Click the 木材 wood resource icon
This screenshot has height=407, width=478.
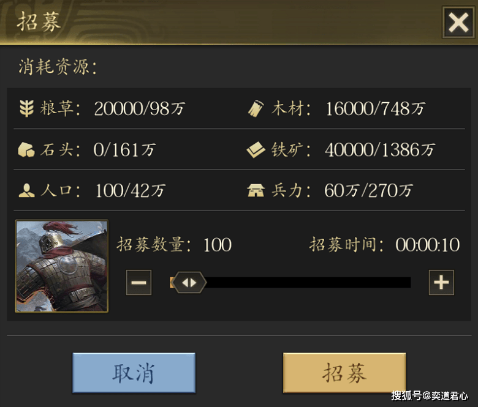(x=256, y=108)
